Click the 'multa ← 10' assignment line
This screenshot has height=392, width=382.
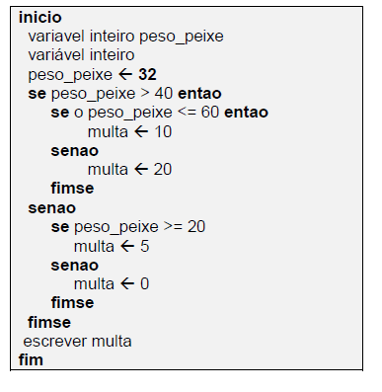[129, 132]
